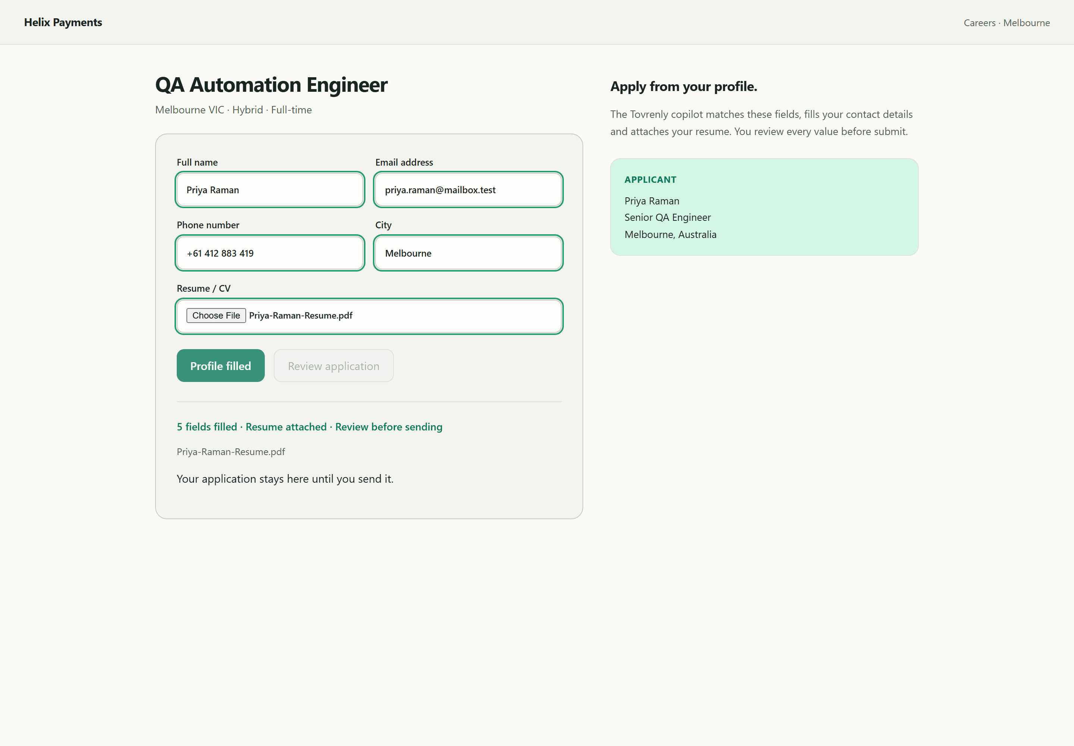
Task: Click Careers · Melbourne in the header
Action: [x=1006, y=23]
